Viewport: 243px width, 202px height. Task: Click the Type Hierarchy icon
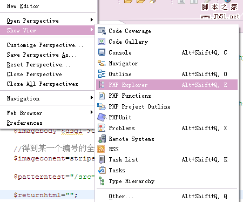click(x=102, y=181)
